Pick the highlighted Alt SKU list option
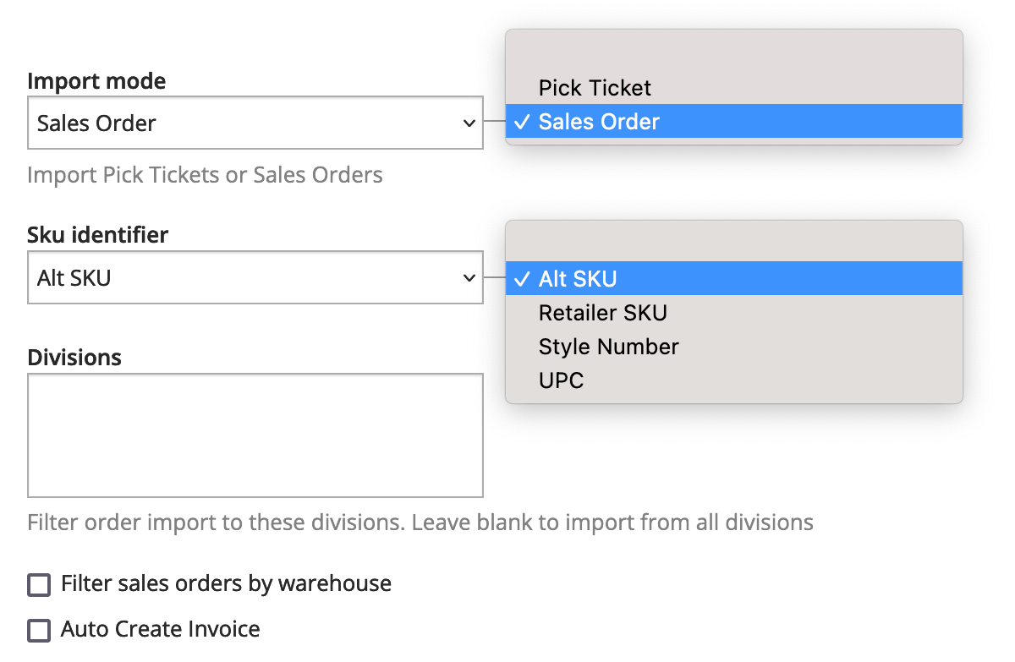The width and height of the screenshot is (1015, 662). 578,279
